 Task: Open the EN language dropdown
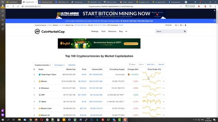[176, 25]
